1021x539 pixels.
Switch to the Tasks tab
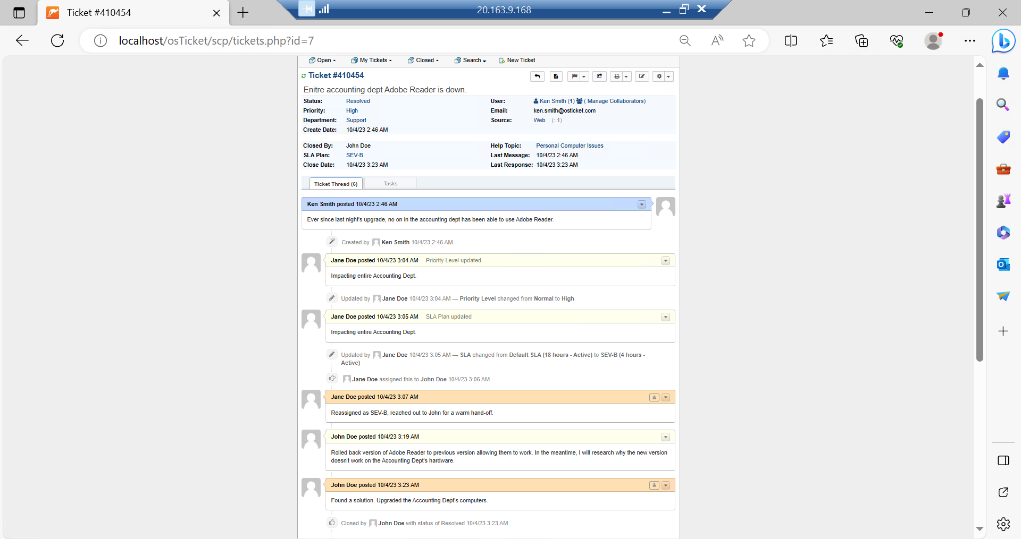click(x=390, y=183)
